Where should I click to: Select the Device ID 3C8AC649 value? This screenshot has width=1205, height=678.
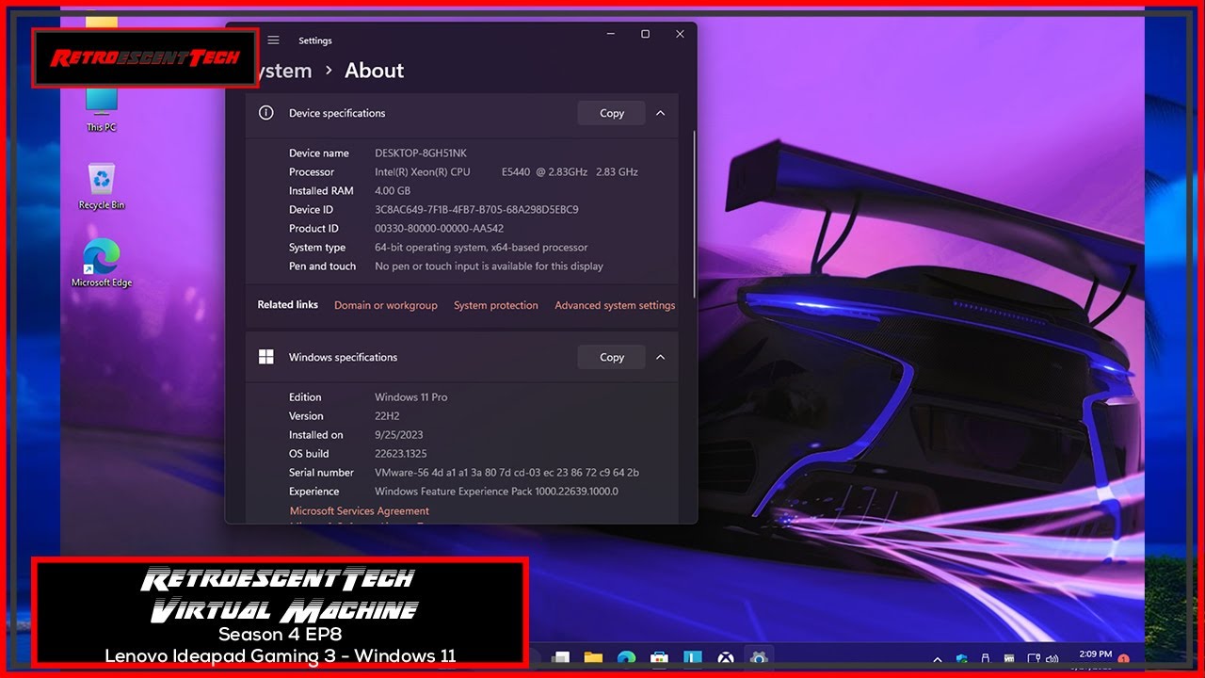click(476, 209)
